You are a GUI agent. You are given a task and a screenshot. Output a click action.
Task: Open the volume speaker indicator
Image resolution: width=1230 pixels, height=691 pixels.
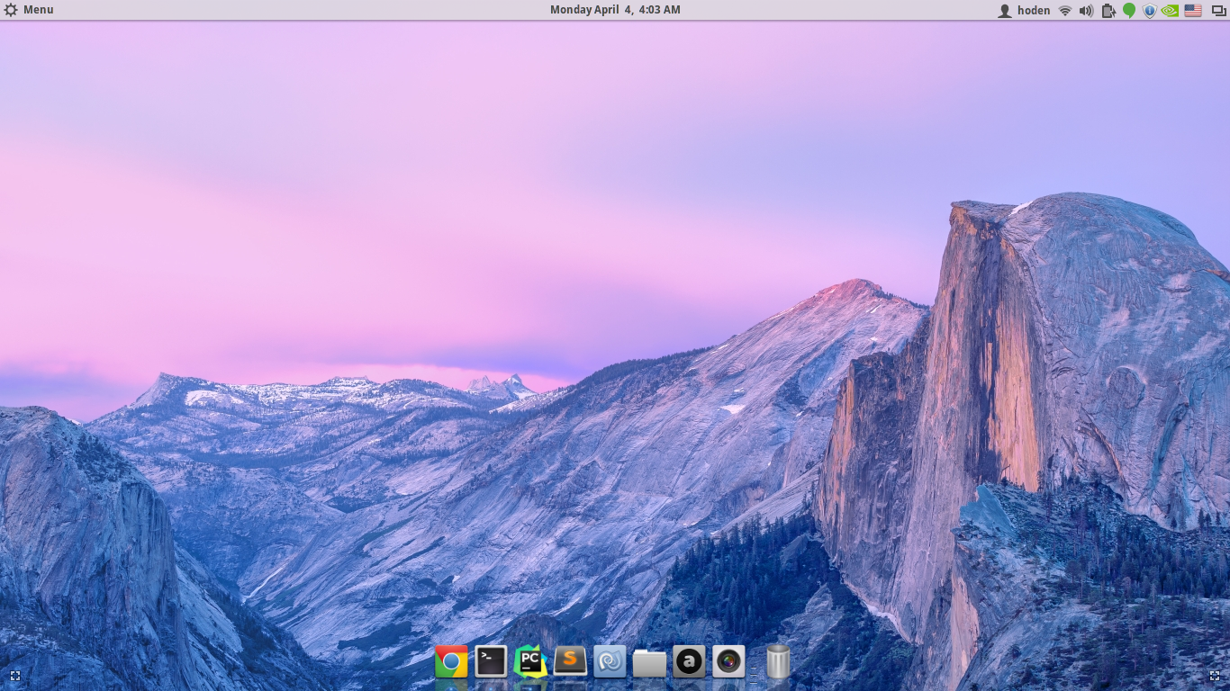point(1086,11)
